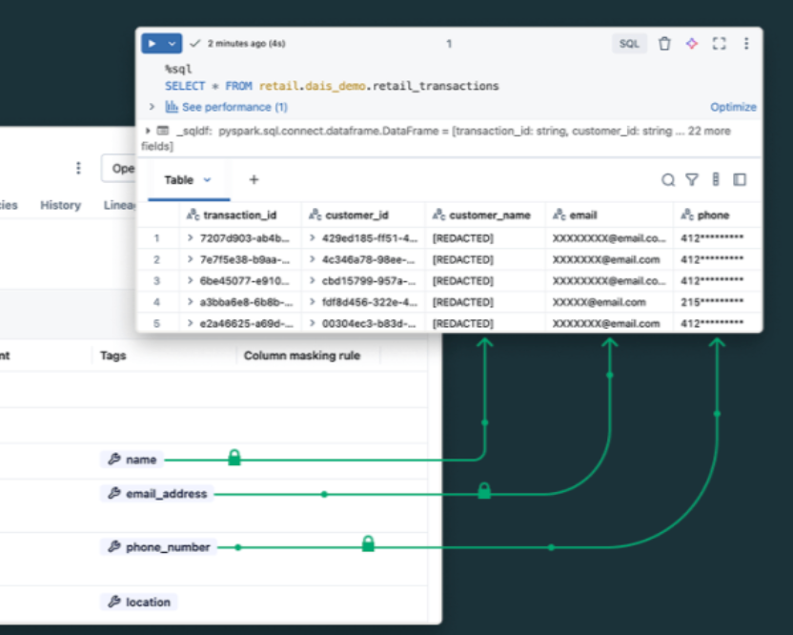The height and width of the screenshot is (635, 793).
Task: Search the results table with magnifier icon
Action: pos(668,179)
